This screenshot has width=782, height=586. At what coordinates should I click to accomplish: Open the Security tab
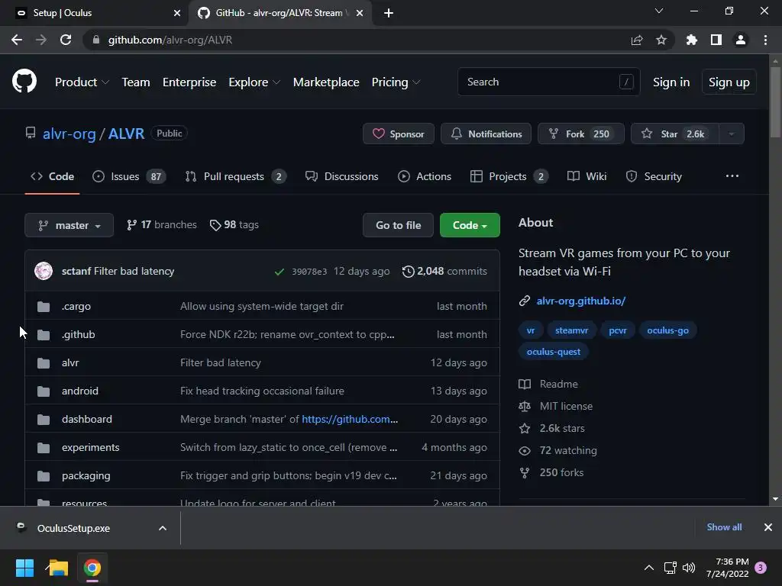[x=654, y=176]
